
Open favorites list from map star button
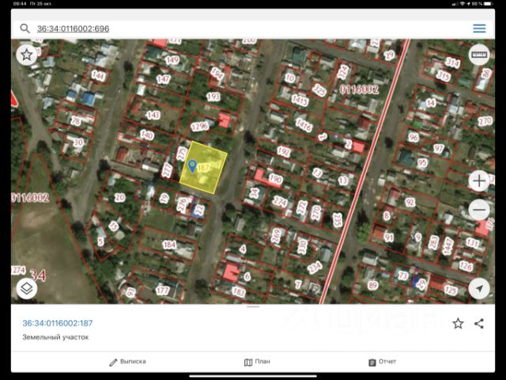pyautogui.click(x=27, y=55)
